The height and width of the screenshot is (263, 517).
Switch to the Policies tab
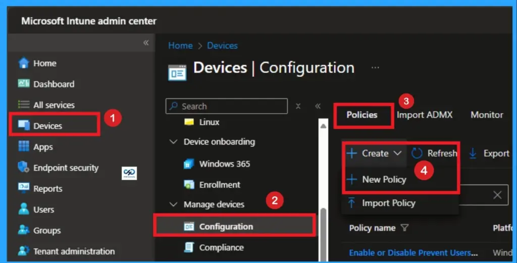361,115
